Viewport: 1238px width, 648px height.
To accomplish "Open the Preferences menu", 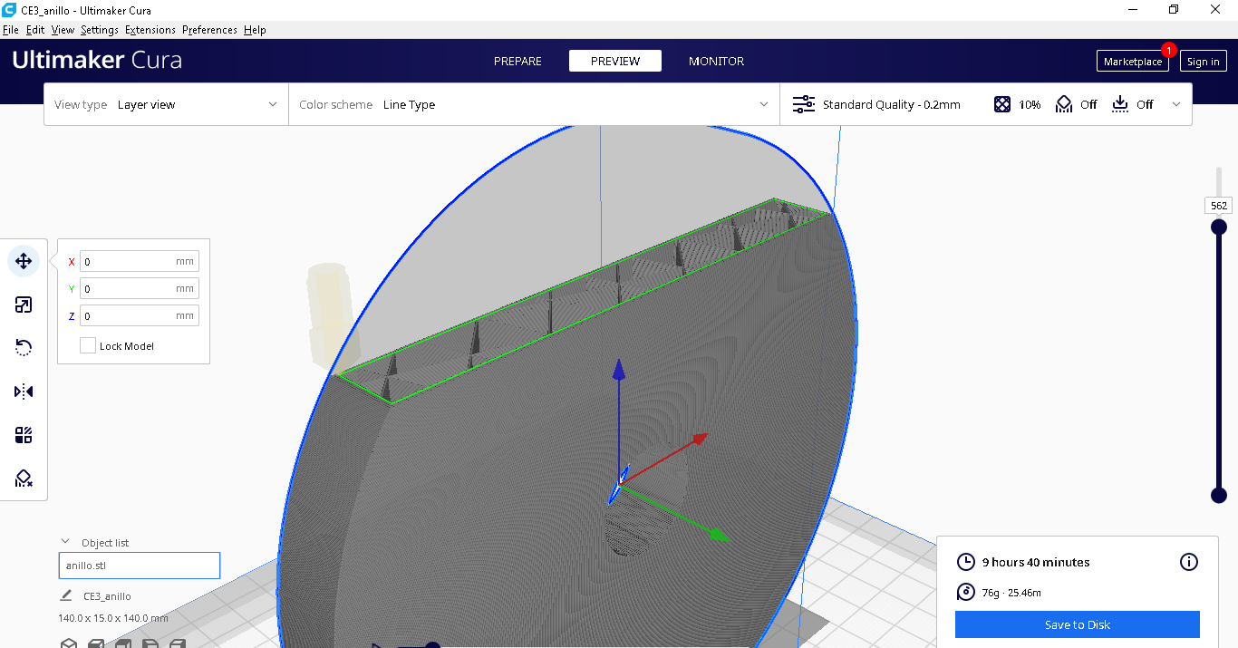I will (209, 30).
